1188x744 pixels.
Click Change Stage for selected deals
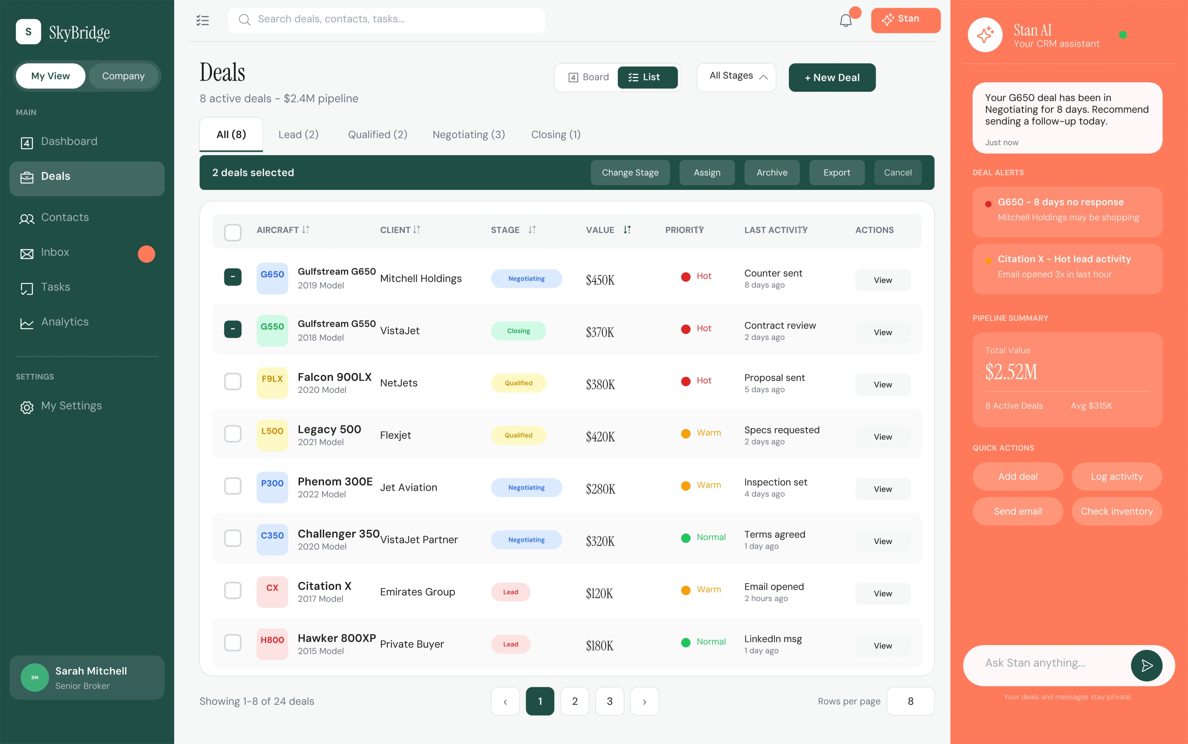click(x=630, y=172)
